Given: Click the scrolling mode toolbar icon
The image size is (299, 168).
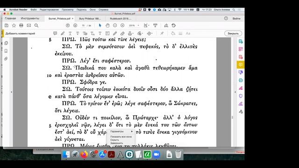Looking at the screenshot, I should pos(155,25).
